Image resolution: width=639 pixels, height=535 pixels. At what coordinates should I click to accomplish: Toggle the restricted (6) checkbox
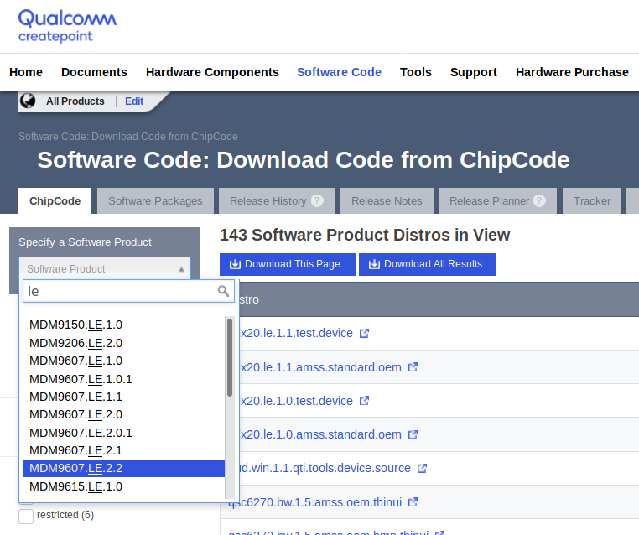coord(26,516)
